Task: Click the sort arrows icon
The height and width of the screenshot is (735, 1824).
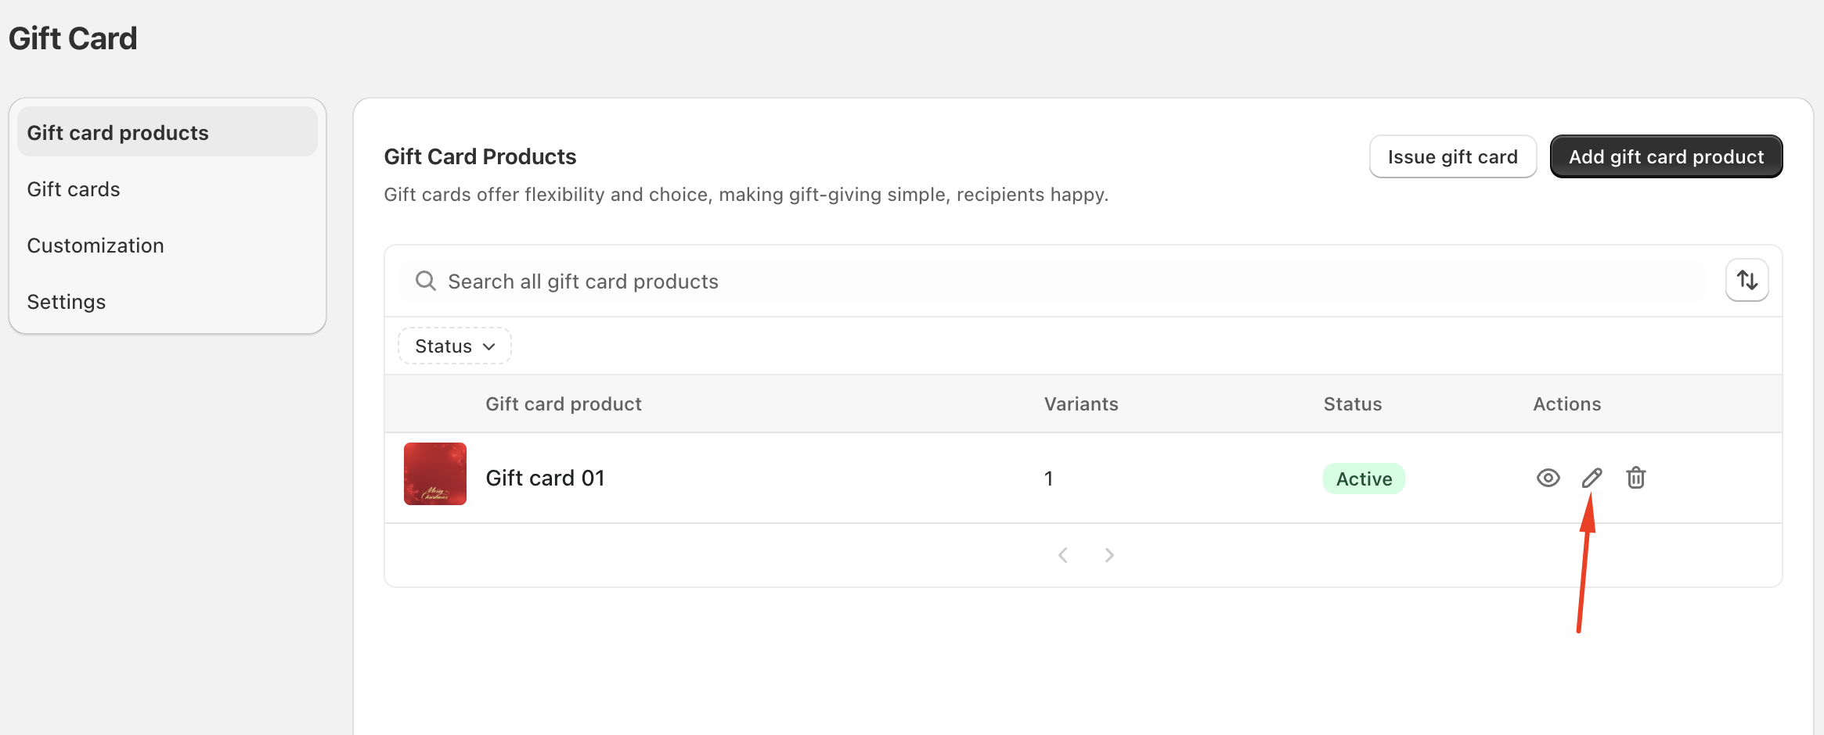Action: [1746, 280]
